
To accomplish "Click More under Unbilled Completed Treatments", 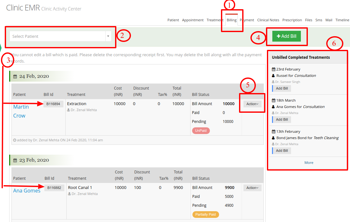I will tap(309, 163).
